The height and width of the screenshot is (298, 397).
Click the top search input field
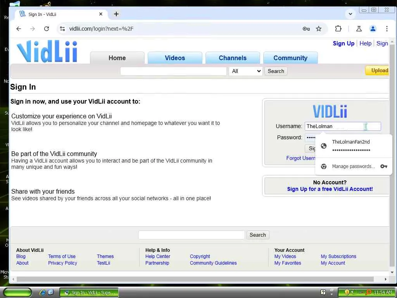coord(173,71)
